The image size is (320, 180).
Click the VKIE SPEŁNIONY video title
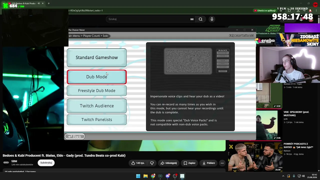tap(296, 114)
